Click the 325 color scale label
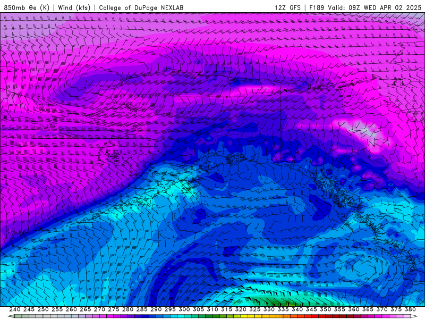This screenshot has width=425, height=319. pyautogui.click(x=254, y=309)
